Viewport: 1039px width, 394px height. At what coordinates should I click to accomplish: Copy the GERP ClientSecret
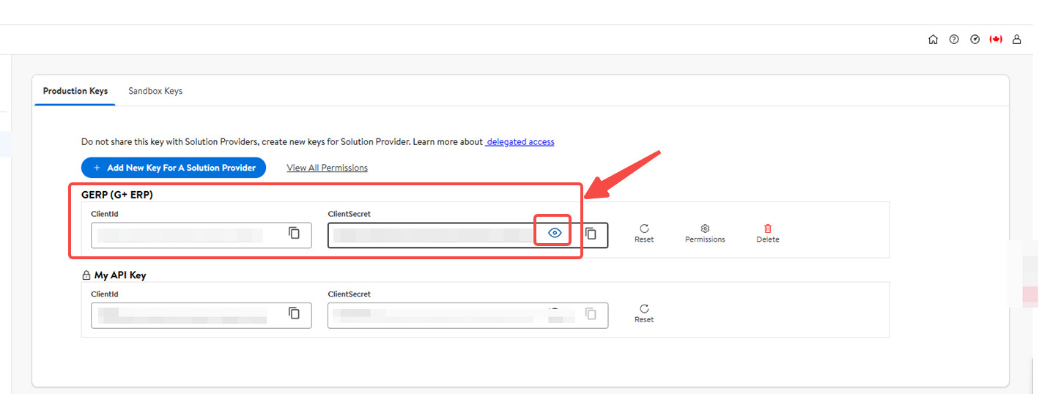(591, 234)
